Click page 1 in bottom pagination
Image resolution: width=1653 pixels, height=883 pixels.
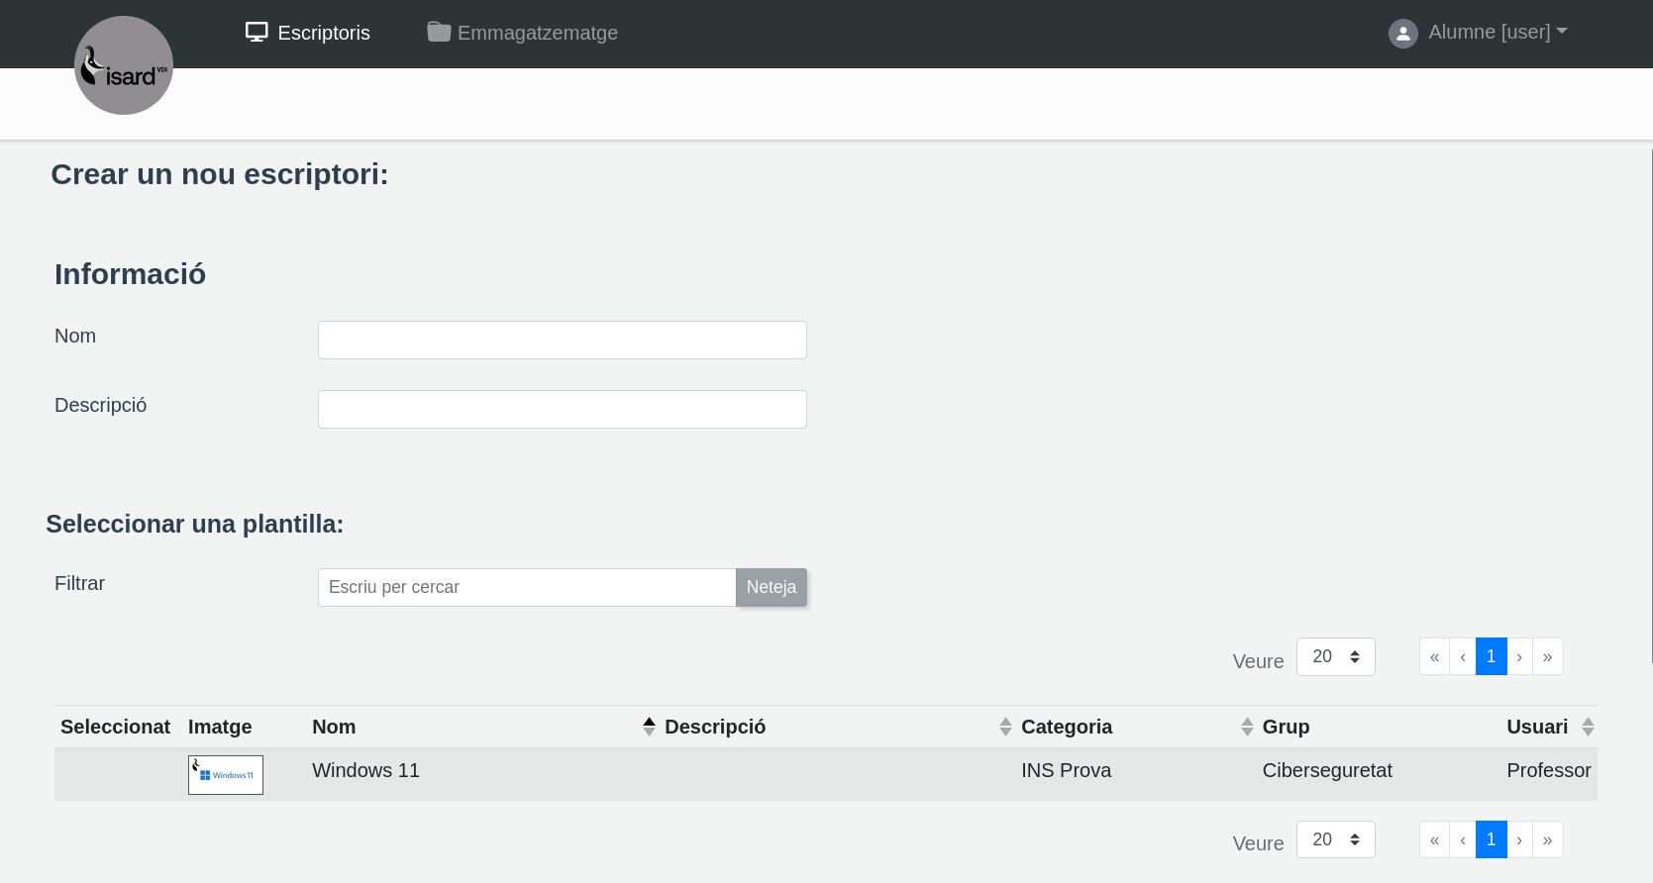(1491, 839)
